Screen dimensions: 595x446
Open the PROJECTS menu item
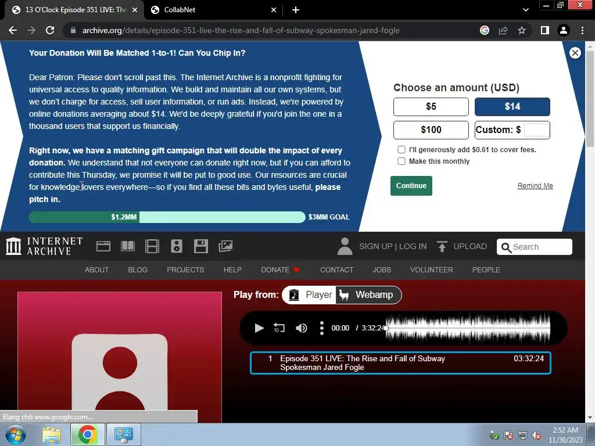tap(185, 269)
